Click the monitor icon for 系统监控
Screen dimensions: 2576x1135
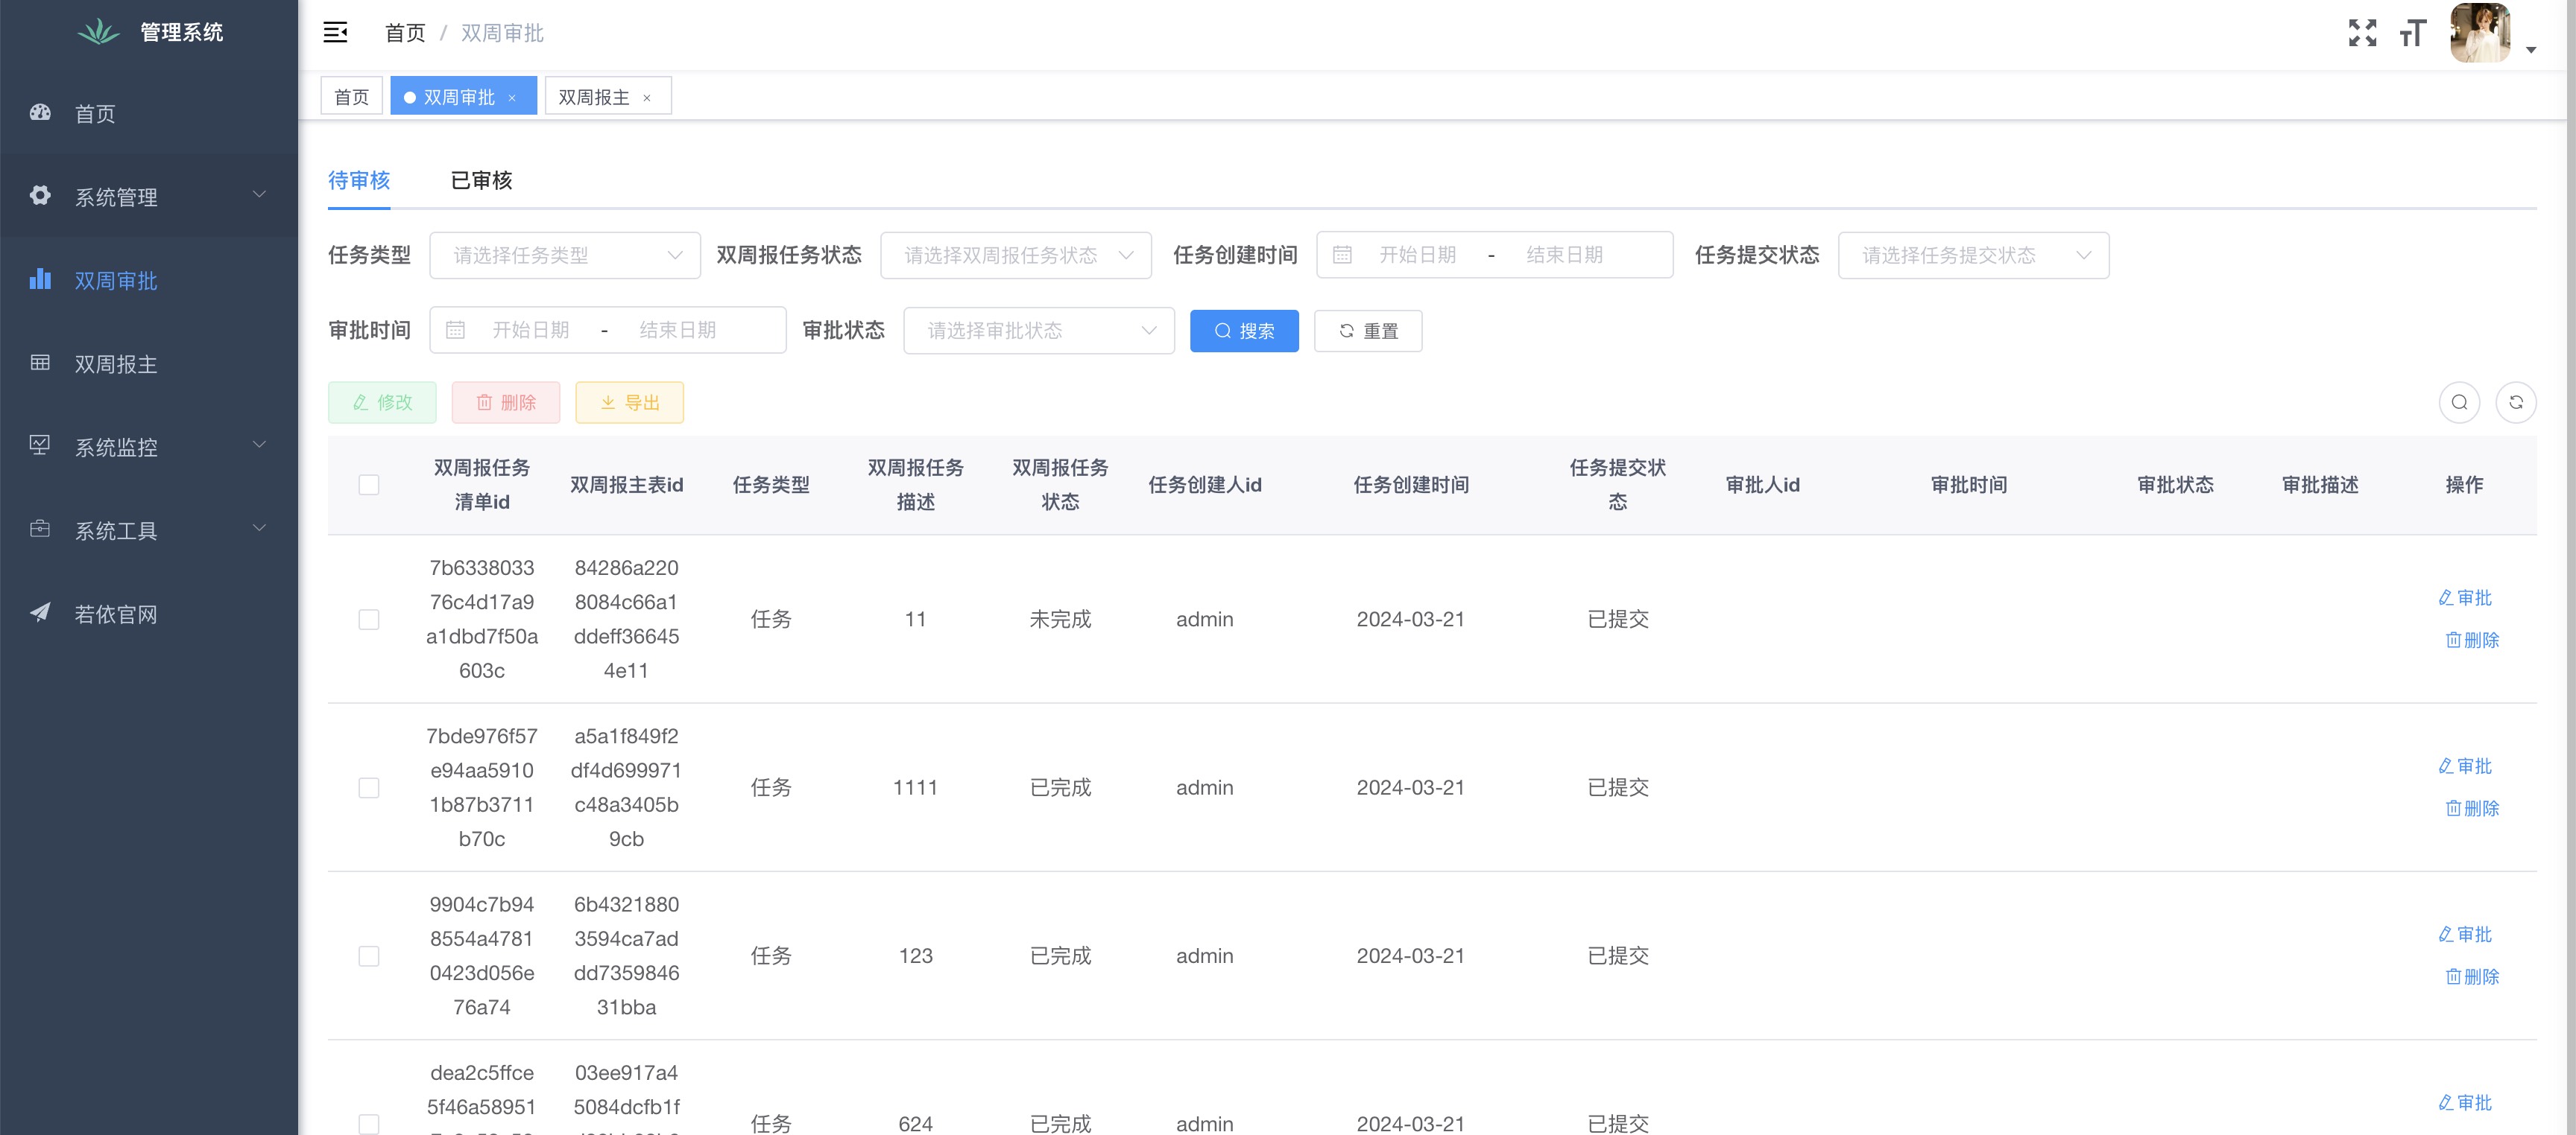(x=40, y=445)
